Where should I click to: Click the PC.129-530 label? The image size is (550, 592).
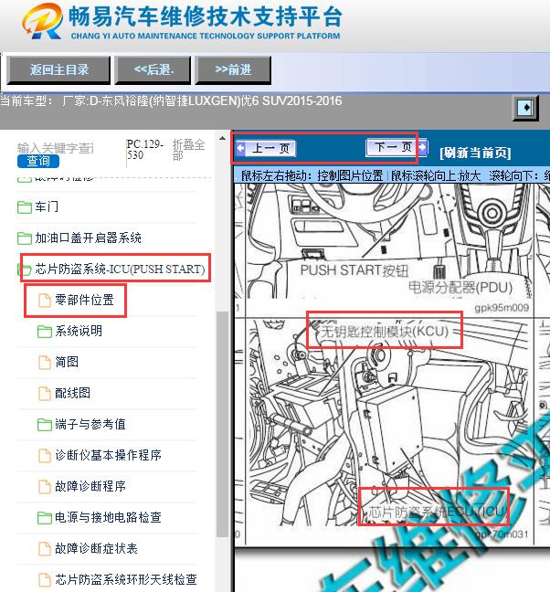145,150
